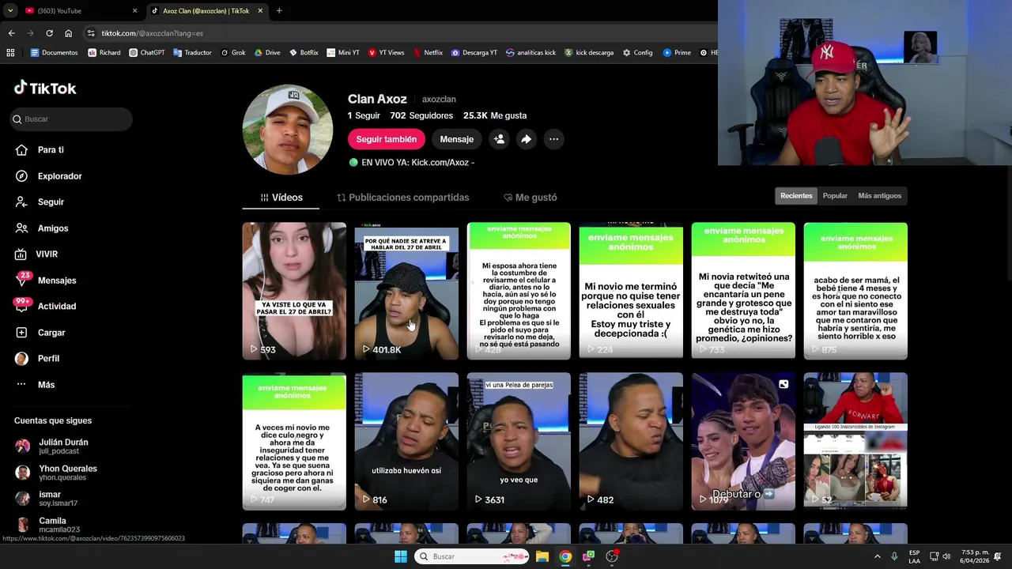The image size is (1012, 569).
Task: Open the video with 3631 views
Action: click(519, 442)
